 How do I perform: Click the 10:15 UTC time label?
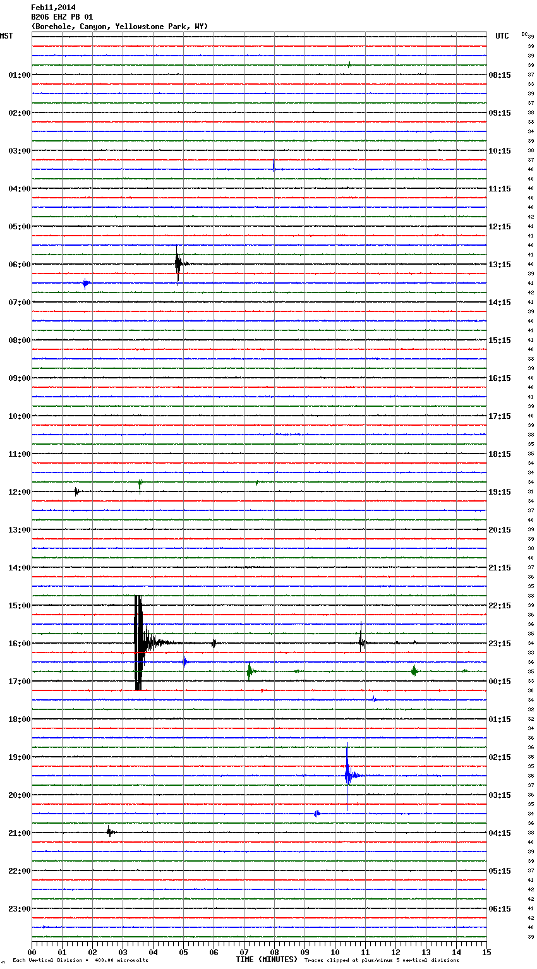500,151
